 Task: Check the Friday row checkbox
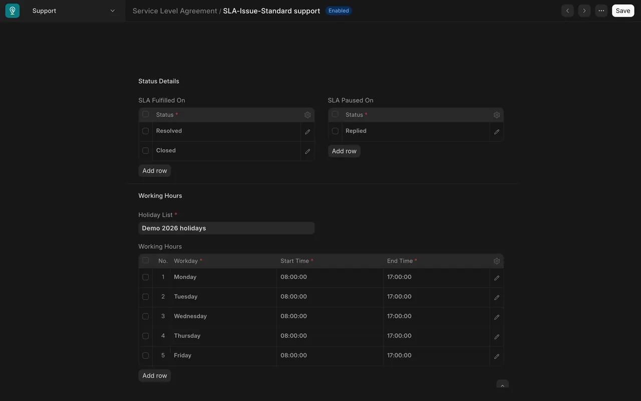click(x=146, y=355)
